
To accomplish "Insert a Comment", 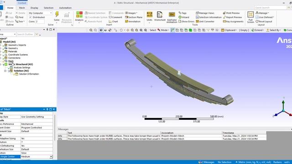I will point(115,17).
